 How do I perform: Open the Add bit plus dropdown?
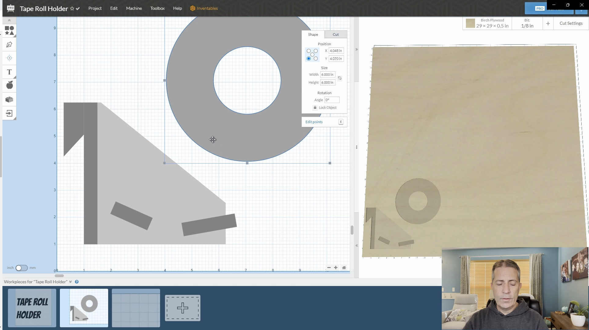548,23
